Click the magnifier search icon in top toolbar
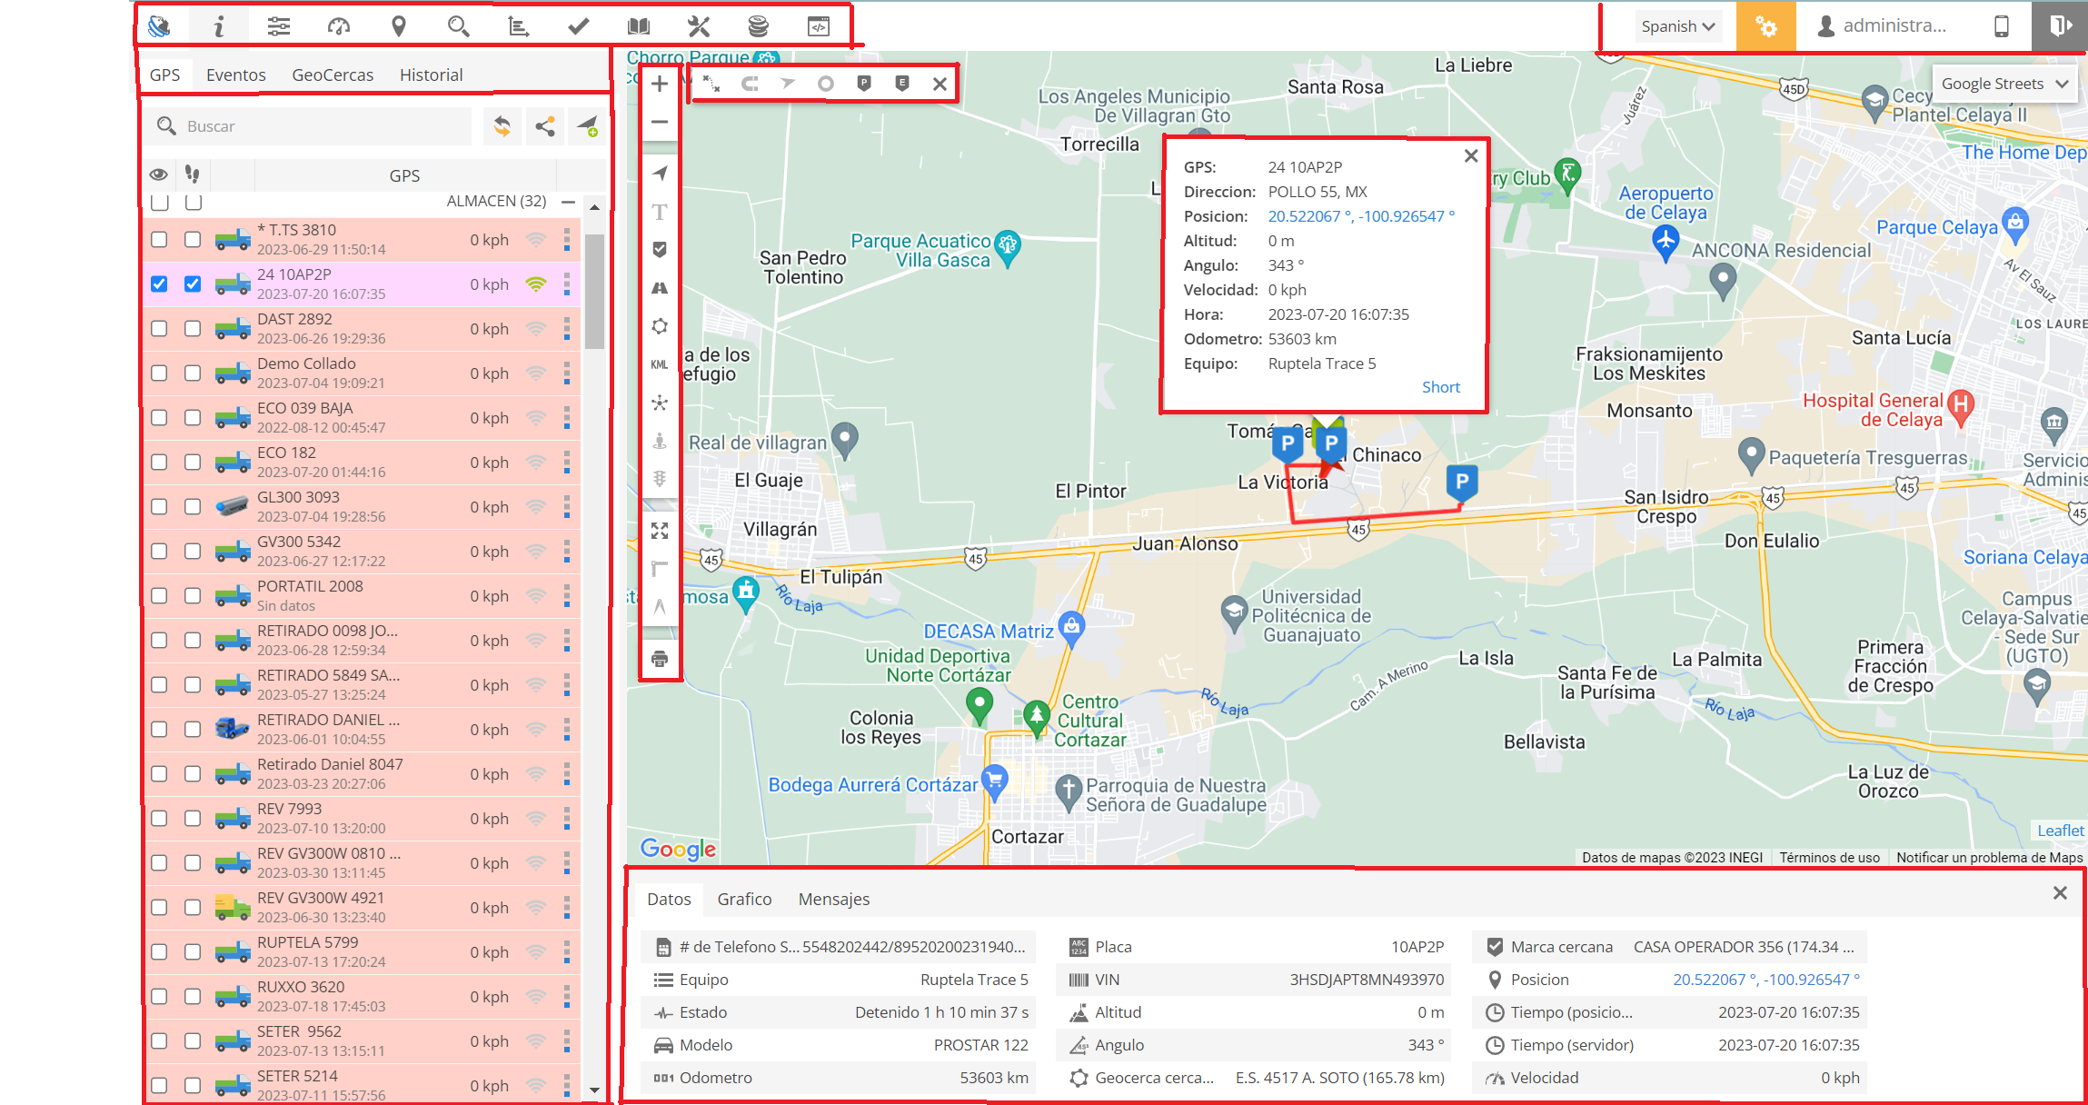Image resolution: width=2088 pixels, height=1105 pixels. (x=459, y=26)
